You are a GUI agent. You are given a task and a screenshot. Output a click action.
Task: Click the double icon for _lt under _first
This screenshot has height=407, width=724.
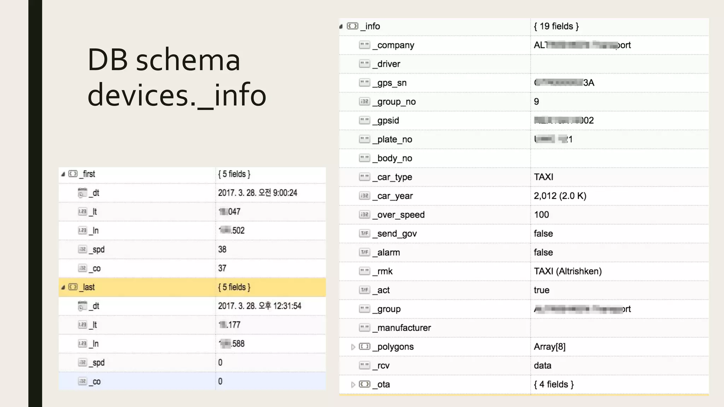click(82, 212)
